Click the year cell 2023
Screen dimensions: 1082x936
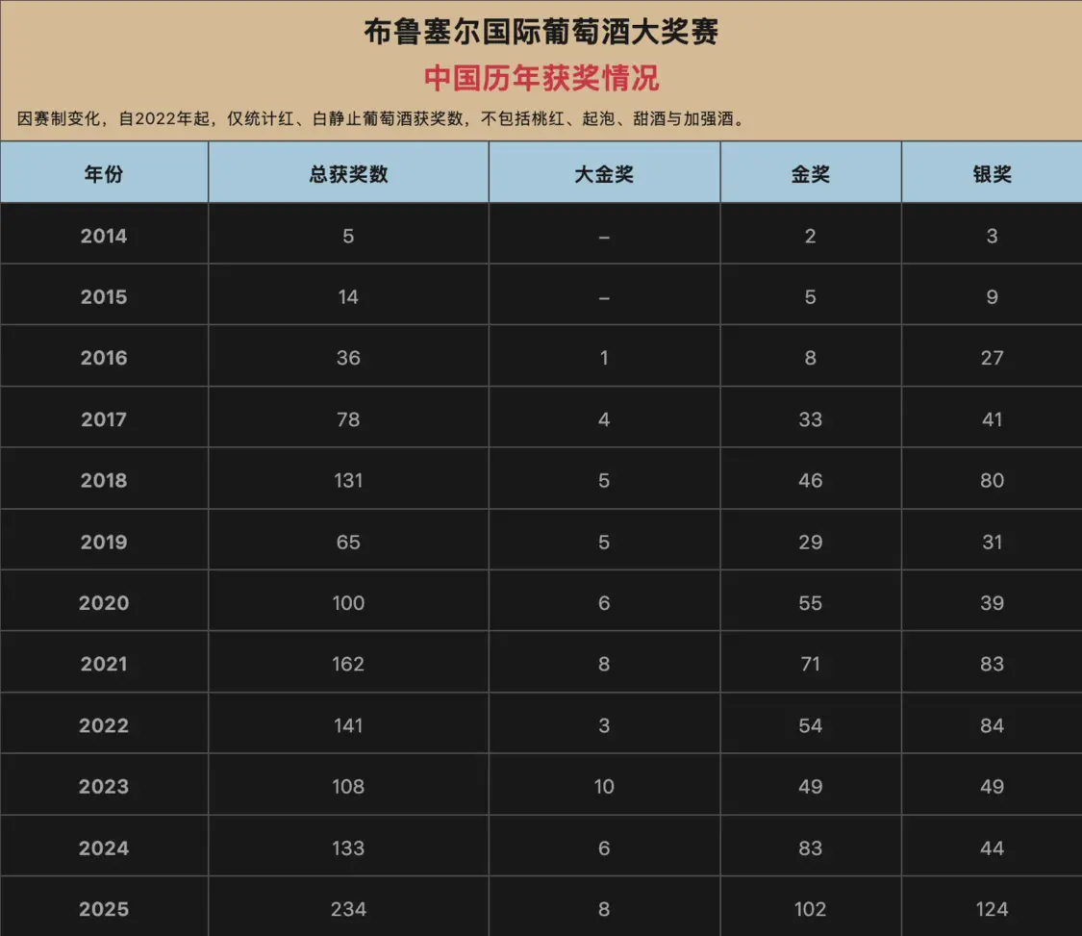click(104, 786)
